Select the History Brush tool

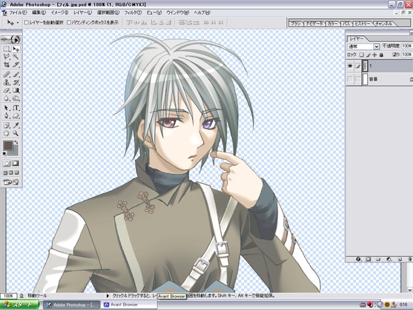[x=16, y=83]
